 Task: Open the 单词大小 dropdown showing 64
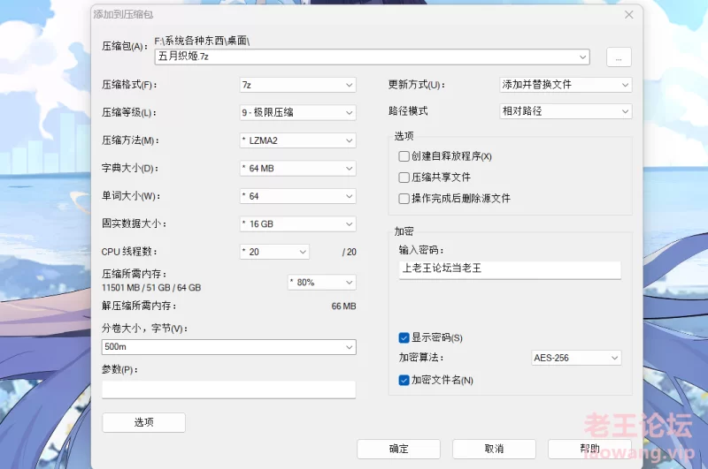[297, 196]
